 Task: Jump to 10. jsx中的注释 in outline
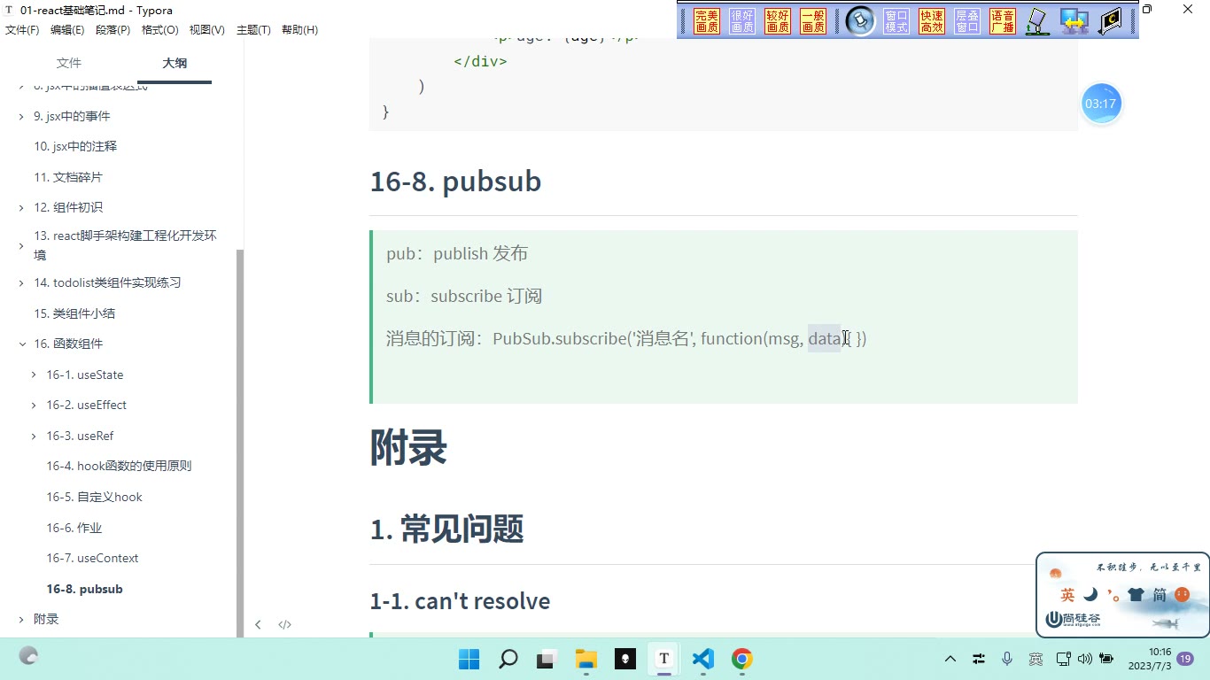(x=75, y=146)
